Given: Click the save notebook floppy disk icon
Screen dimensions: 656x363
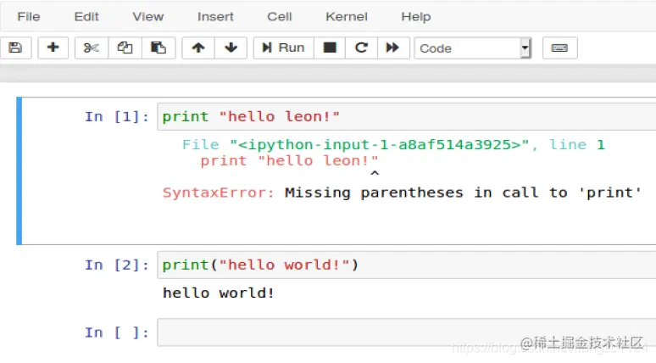Looking at the screenshot, I should pos(15,47).
